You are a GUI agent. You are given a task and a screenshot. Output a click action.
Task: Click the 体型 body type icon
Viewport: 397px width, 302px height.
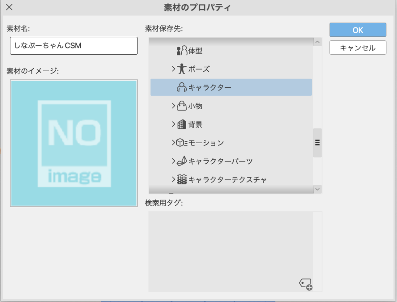(182, 51)
